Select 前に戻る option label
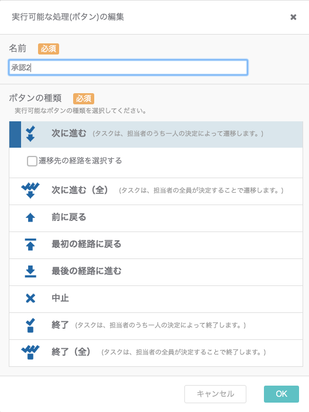The image size is (309, 412). coord(68,217)
